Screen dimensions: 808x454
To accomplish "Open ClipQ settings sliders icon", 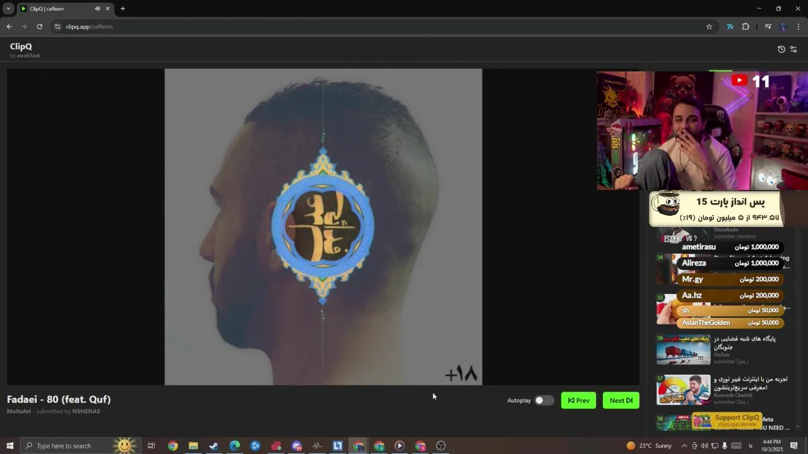I will (x=793, y=49).
